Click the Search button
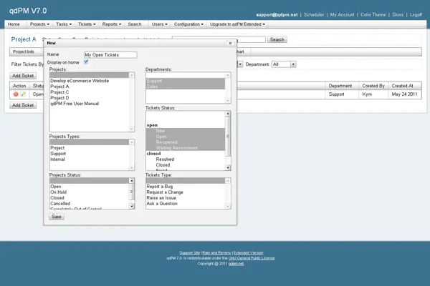 (x=277, y=40)
